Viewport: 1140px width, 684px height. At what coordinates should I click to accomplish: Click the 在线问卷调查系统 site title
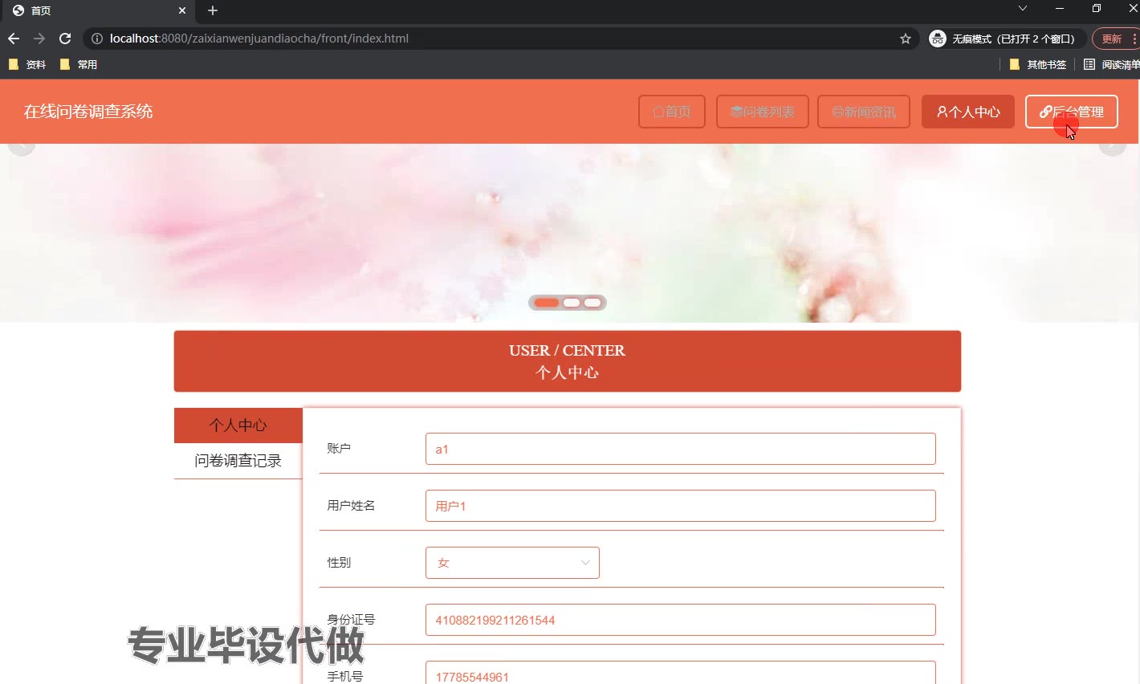(88, 112)
